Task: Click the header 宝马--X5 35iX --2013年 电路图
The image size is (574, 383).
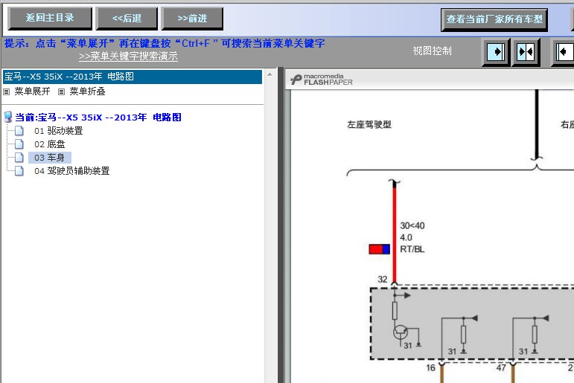Action: [x=133, y=77]
